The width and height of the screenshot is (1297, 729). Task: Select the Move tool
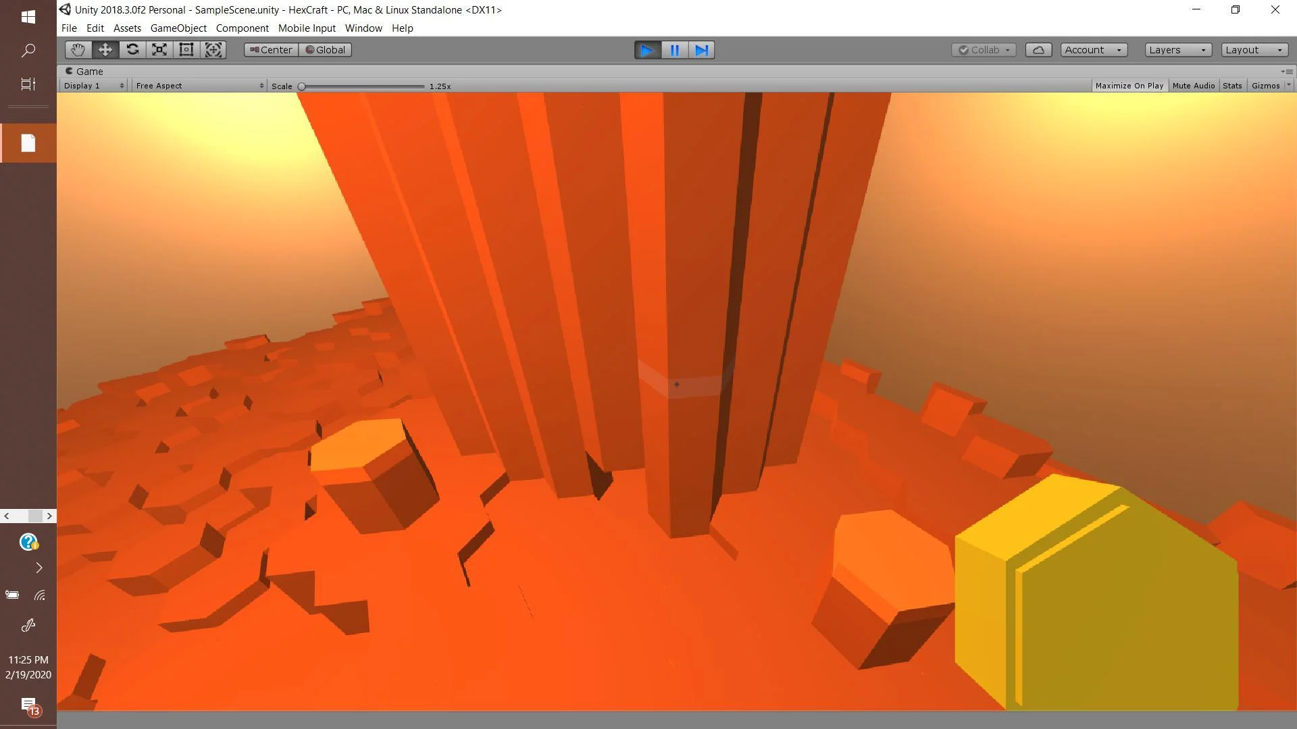[x=105, y=50]
